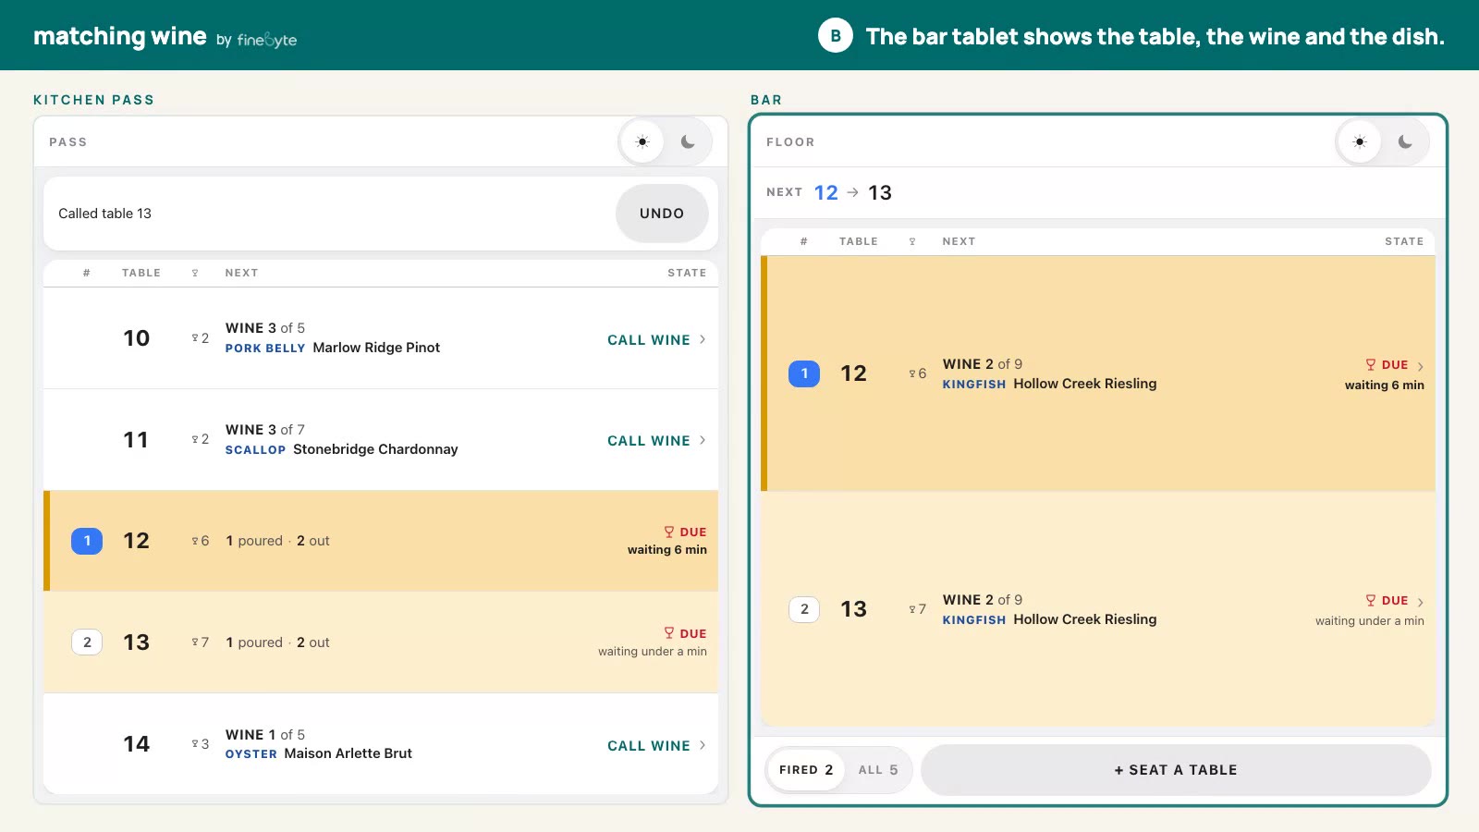Viewport: 1479px width, 832px height.
Task: Switch Kitchen Pass panel to dark mode
Action: coord(688,141)
